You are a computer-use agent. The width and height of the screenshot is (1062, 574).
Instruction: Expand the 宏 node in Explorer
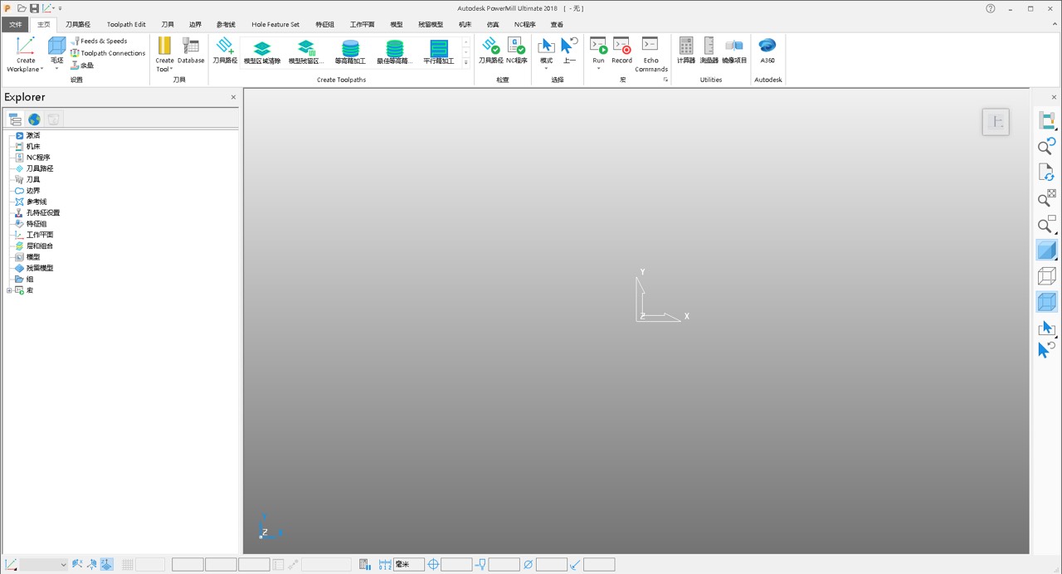(x=9, y=290)
